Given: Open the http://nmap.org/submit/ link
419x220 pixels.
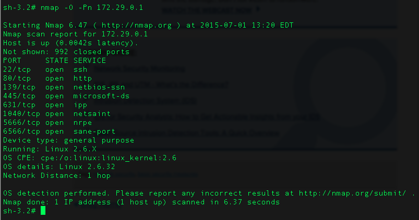Looking at the screenshot, I should point(352,193).
